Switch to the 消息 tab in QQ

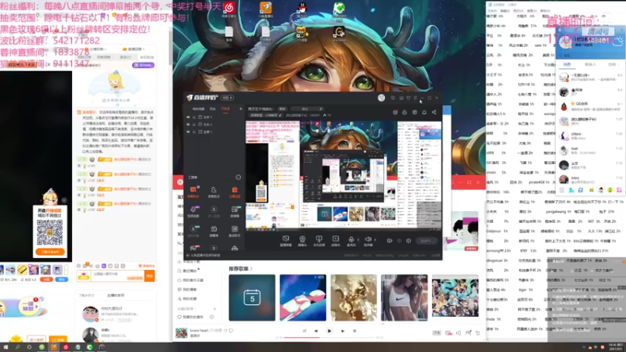(x=567, y=64)
